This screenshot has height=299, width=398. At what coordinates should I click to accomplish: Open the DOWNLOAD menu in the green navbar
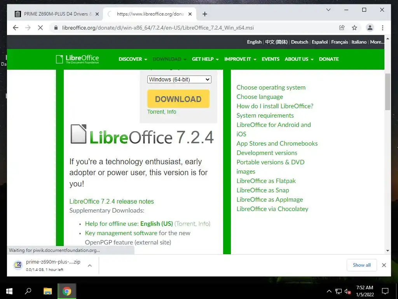pos(169,59)
